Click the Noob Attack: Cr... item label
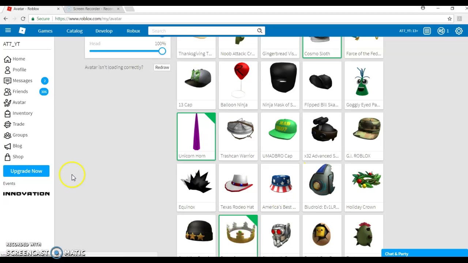 pos(238,54)
